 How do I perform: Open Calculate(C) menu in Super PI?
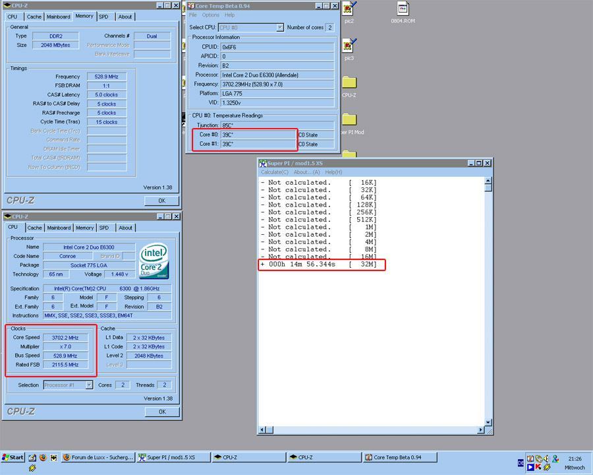click(x=275, y=172)
